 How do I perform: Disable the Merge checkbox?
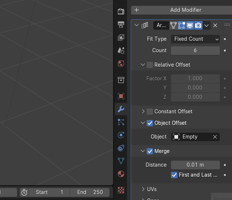click(150, 151)
